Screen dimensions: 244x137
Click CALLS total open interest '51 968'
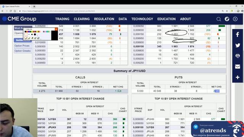coord(59,91)
